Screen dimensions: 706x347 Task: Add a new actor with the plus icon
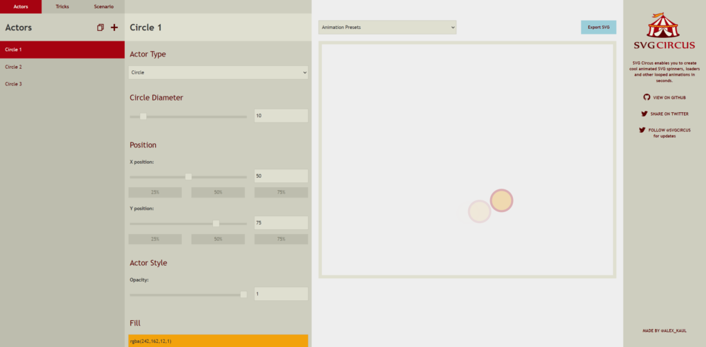tap(114, 28)
